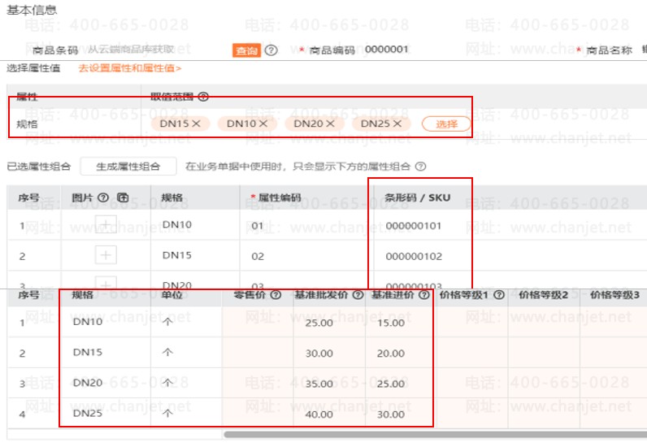Click the 商品条码 input field
This screenshot has height=447, width=647.
click(x=157, y=50)
